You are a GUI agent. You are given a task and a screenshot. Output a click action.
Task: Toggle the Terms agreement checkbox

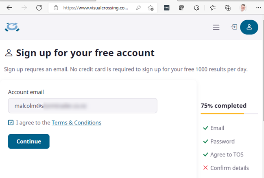tap(11, 122)
